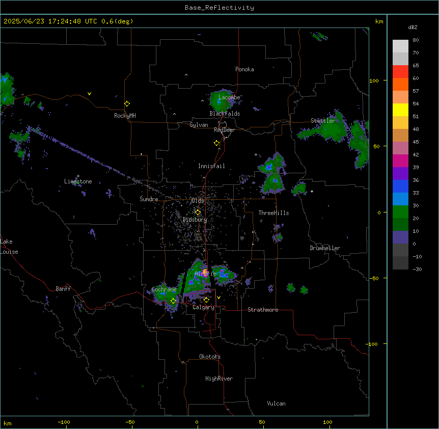Click the yellow diamond marker beside RockyMH
439x429 pixels.
[x=127, y=104]
